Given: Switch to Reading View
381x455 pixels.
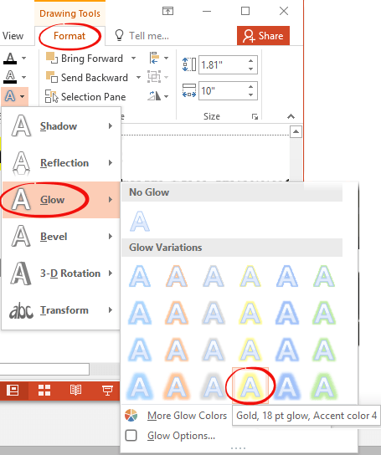Looking at the screenshot, I should 75,391.
